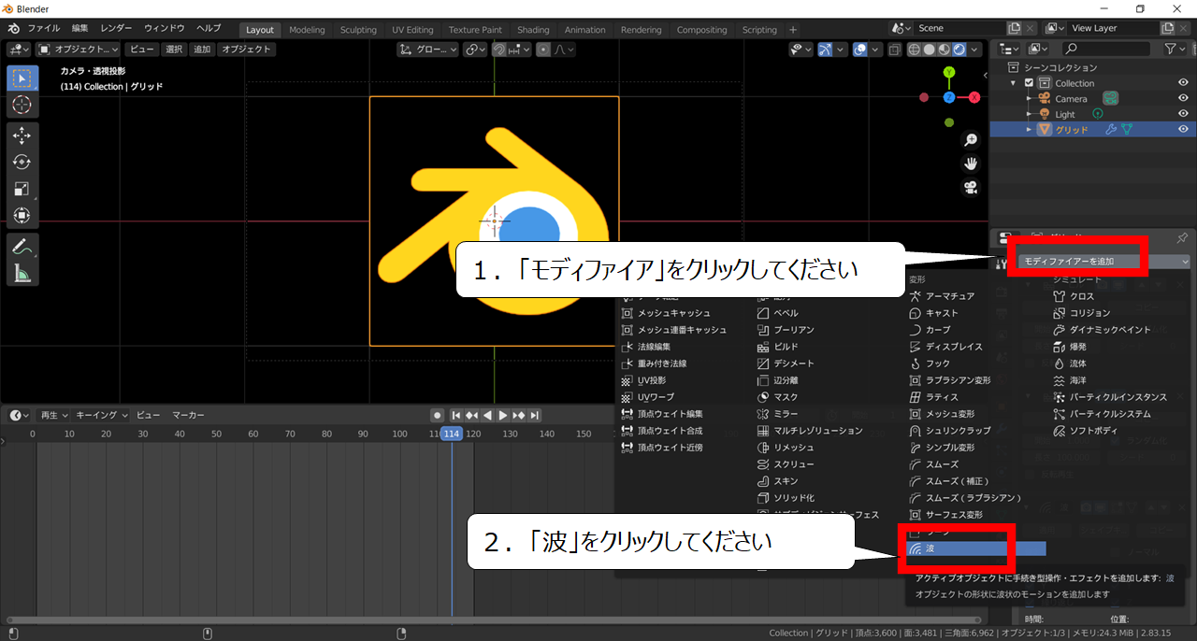Hide the グリッド object in outliner
The height and width of the screenshot is (641, 1197).
[1183, 130]
